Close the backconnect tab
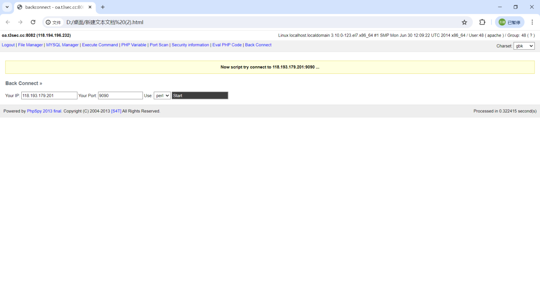 point(90,7)
